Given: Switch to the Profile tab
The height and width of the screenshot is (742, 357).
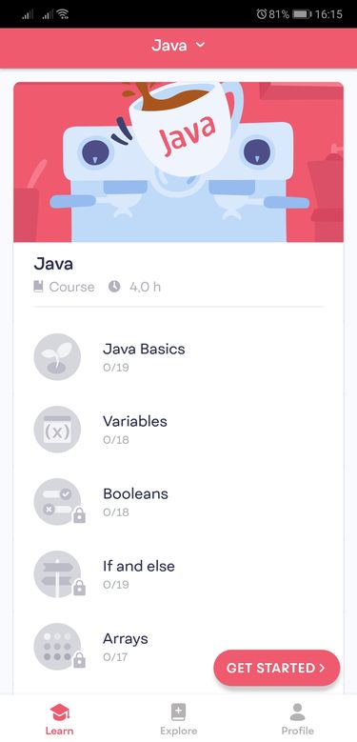Looking at the screenshot, I should point(297,719).
